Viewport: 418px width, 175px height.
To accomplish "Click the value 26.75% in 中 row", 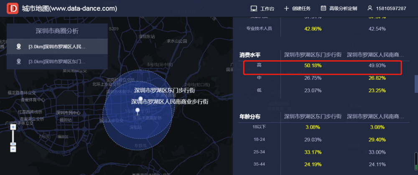I will pyautogui.click(x=313, y=78).
